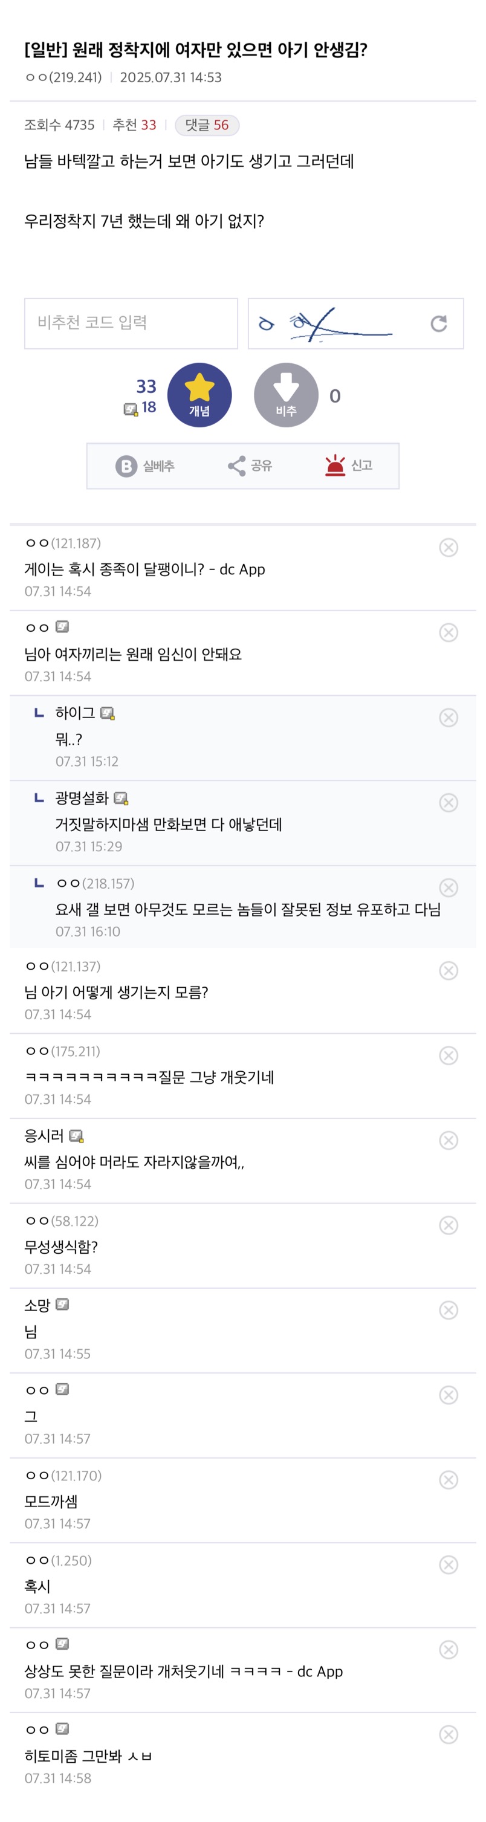
Task: Click the captcha code image
Action: pyautogui.click(x=332, y=323)
